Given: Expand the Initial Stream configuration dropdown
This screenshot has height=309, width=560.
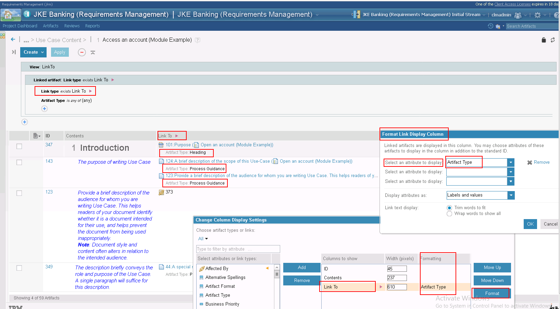Looking at the screenshot, I should click(x=484, y=15).
